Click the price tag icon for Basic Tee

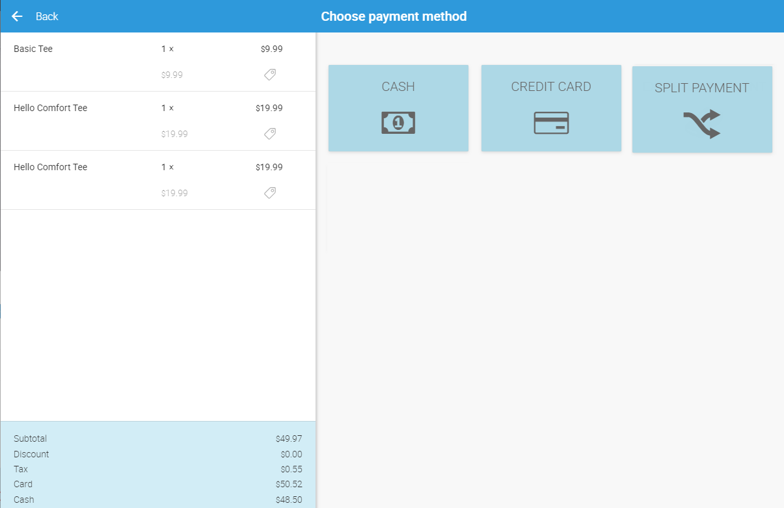pos(270,75)
